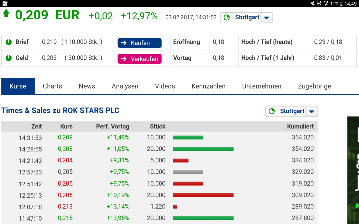Click the gray volume bar for 12:57:23
359x224 pixels.
coord(188,172)
